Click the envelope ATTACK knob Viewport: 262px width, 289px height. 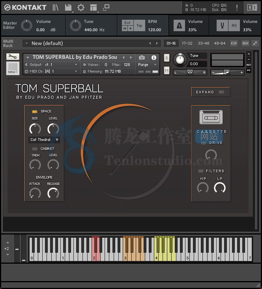[x=35, y=193]
